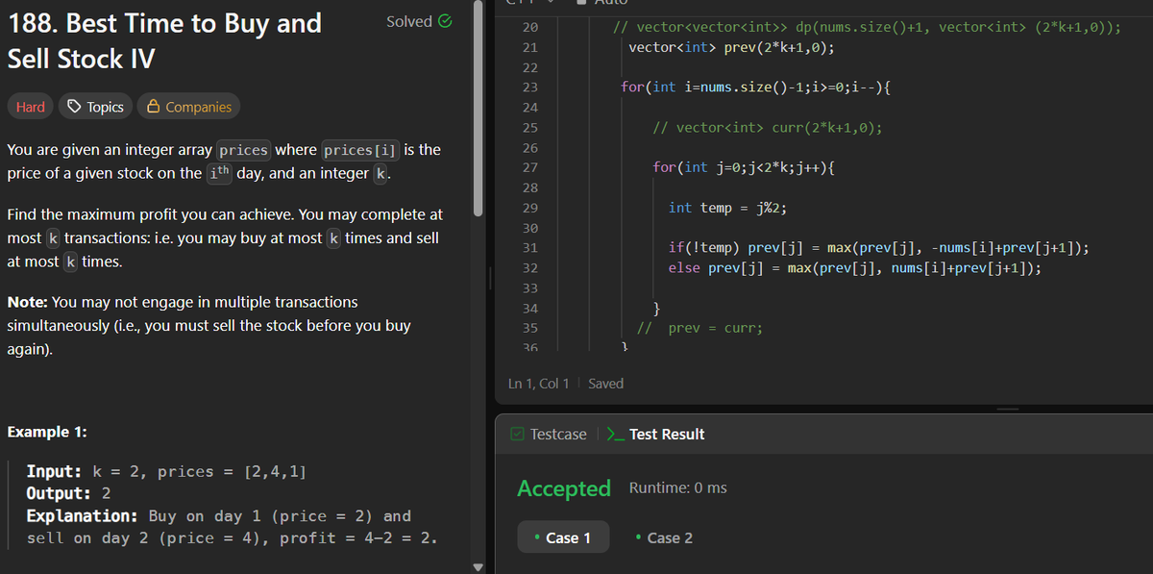Select the Case 1 result button

click(x=562, y=537)
